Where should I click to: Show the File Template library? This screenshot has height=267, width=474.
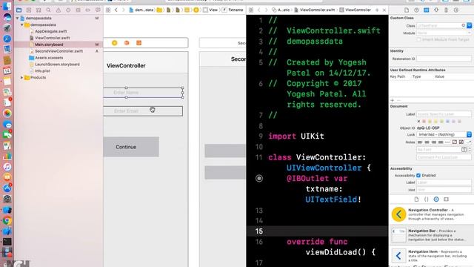416,200
